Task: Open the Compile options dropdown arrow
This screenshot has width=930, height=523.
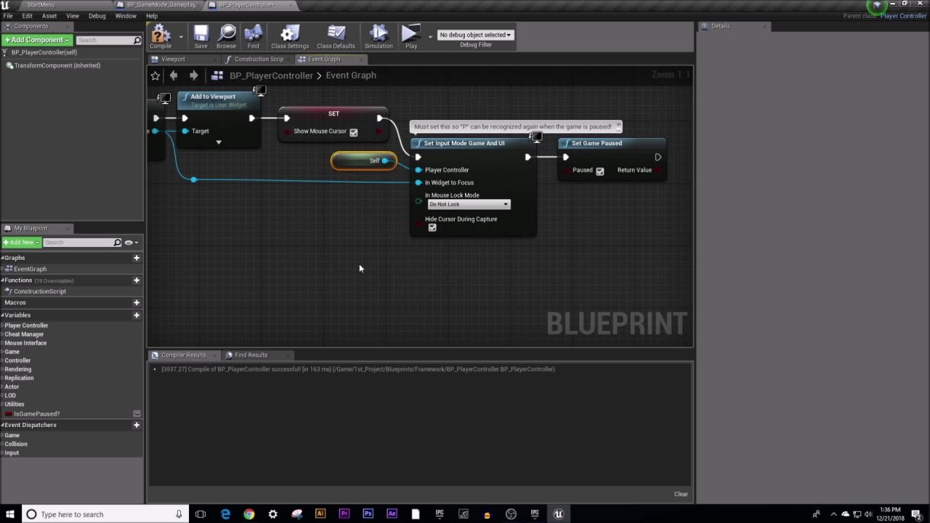Action: [180, 36]
